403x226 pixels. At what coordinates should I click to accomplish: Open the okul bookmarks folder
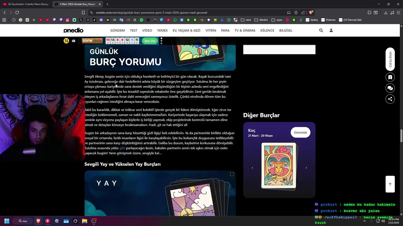tap(246, 20)
